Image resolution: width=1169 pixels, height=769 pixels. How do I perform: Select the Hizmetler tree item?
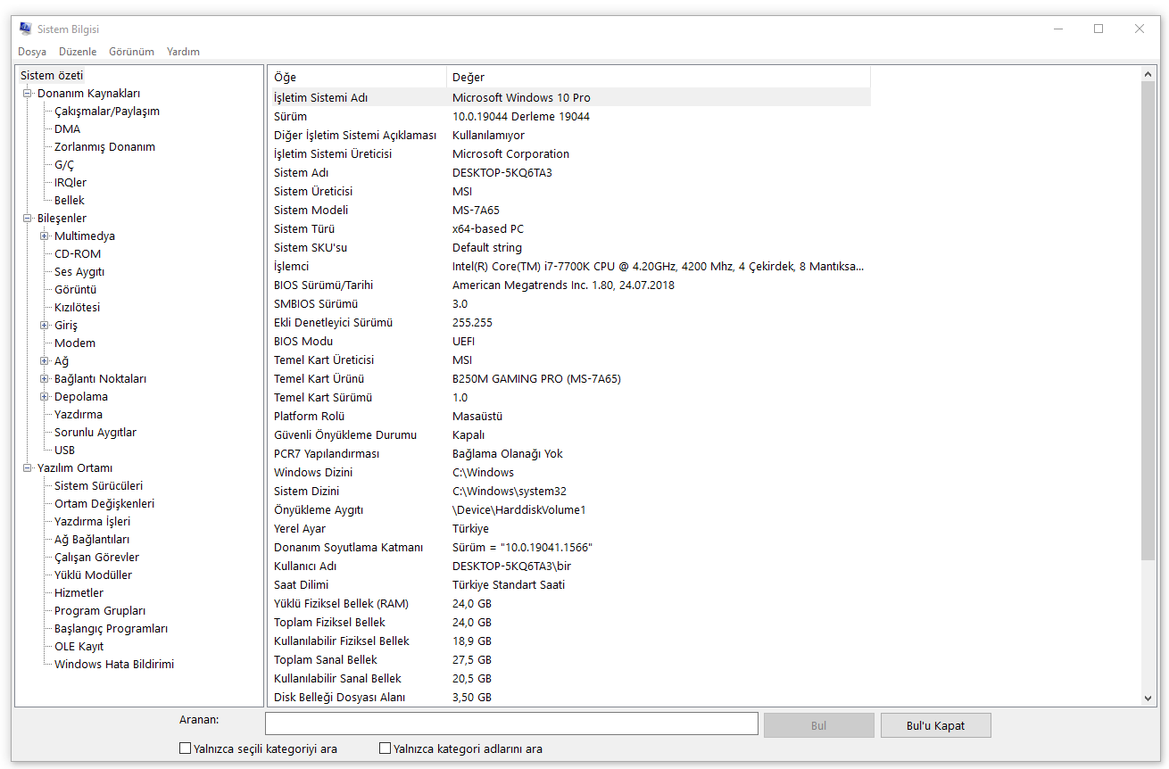tap(79, 593)
